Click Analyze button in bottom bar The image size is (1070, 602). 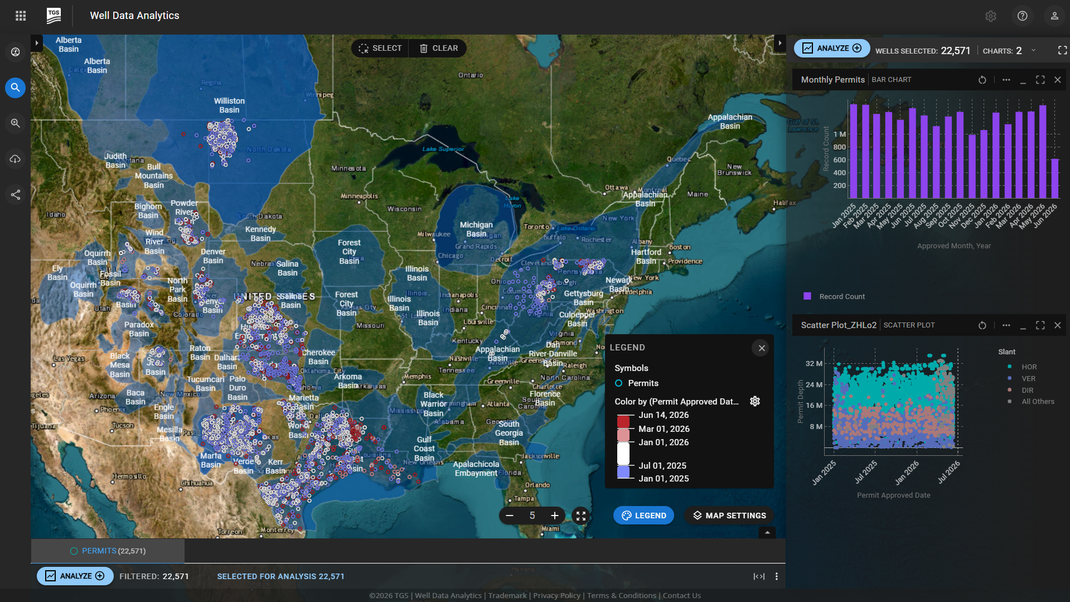pos(75,576)
